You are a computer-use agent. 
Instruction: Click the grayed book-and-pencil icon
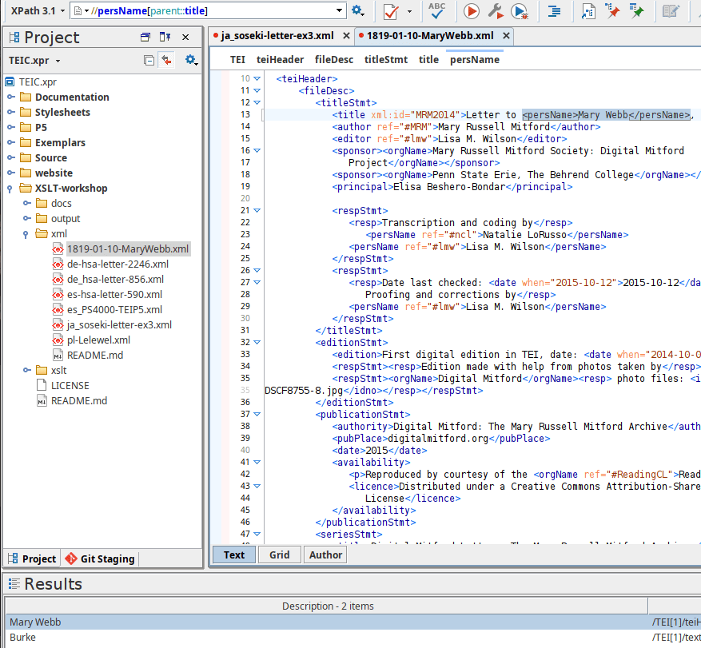pos(671,11)
